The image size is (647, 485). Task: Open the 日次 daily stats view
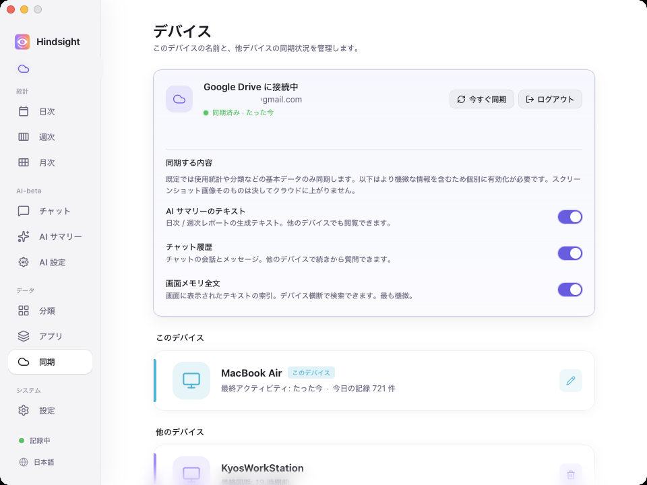[50, 111]
